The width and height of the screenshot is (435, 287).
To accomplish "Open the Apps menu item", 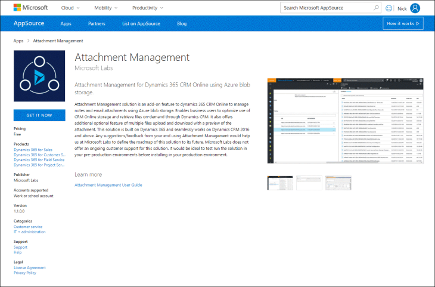I will tap(66, 24).
